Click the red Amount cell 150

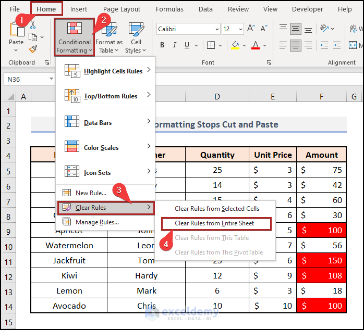[321, 260]
